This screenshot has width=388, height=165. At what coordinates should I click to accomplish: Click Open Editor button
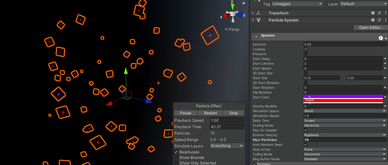[371, 28]
